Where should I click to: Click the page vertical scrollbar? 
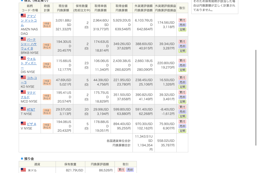pyautogui.click(x=256, y=98)
